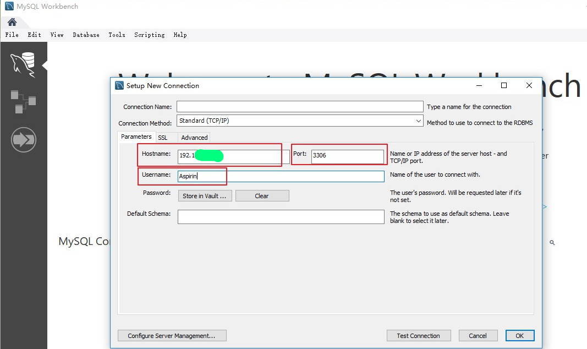This screenshot has width=587, height=349.
Task: Close the Setup New Connection dialog
Action: (529, 85)
